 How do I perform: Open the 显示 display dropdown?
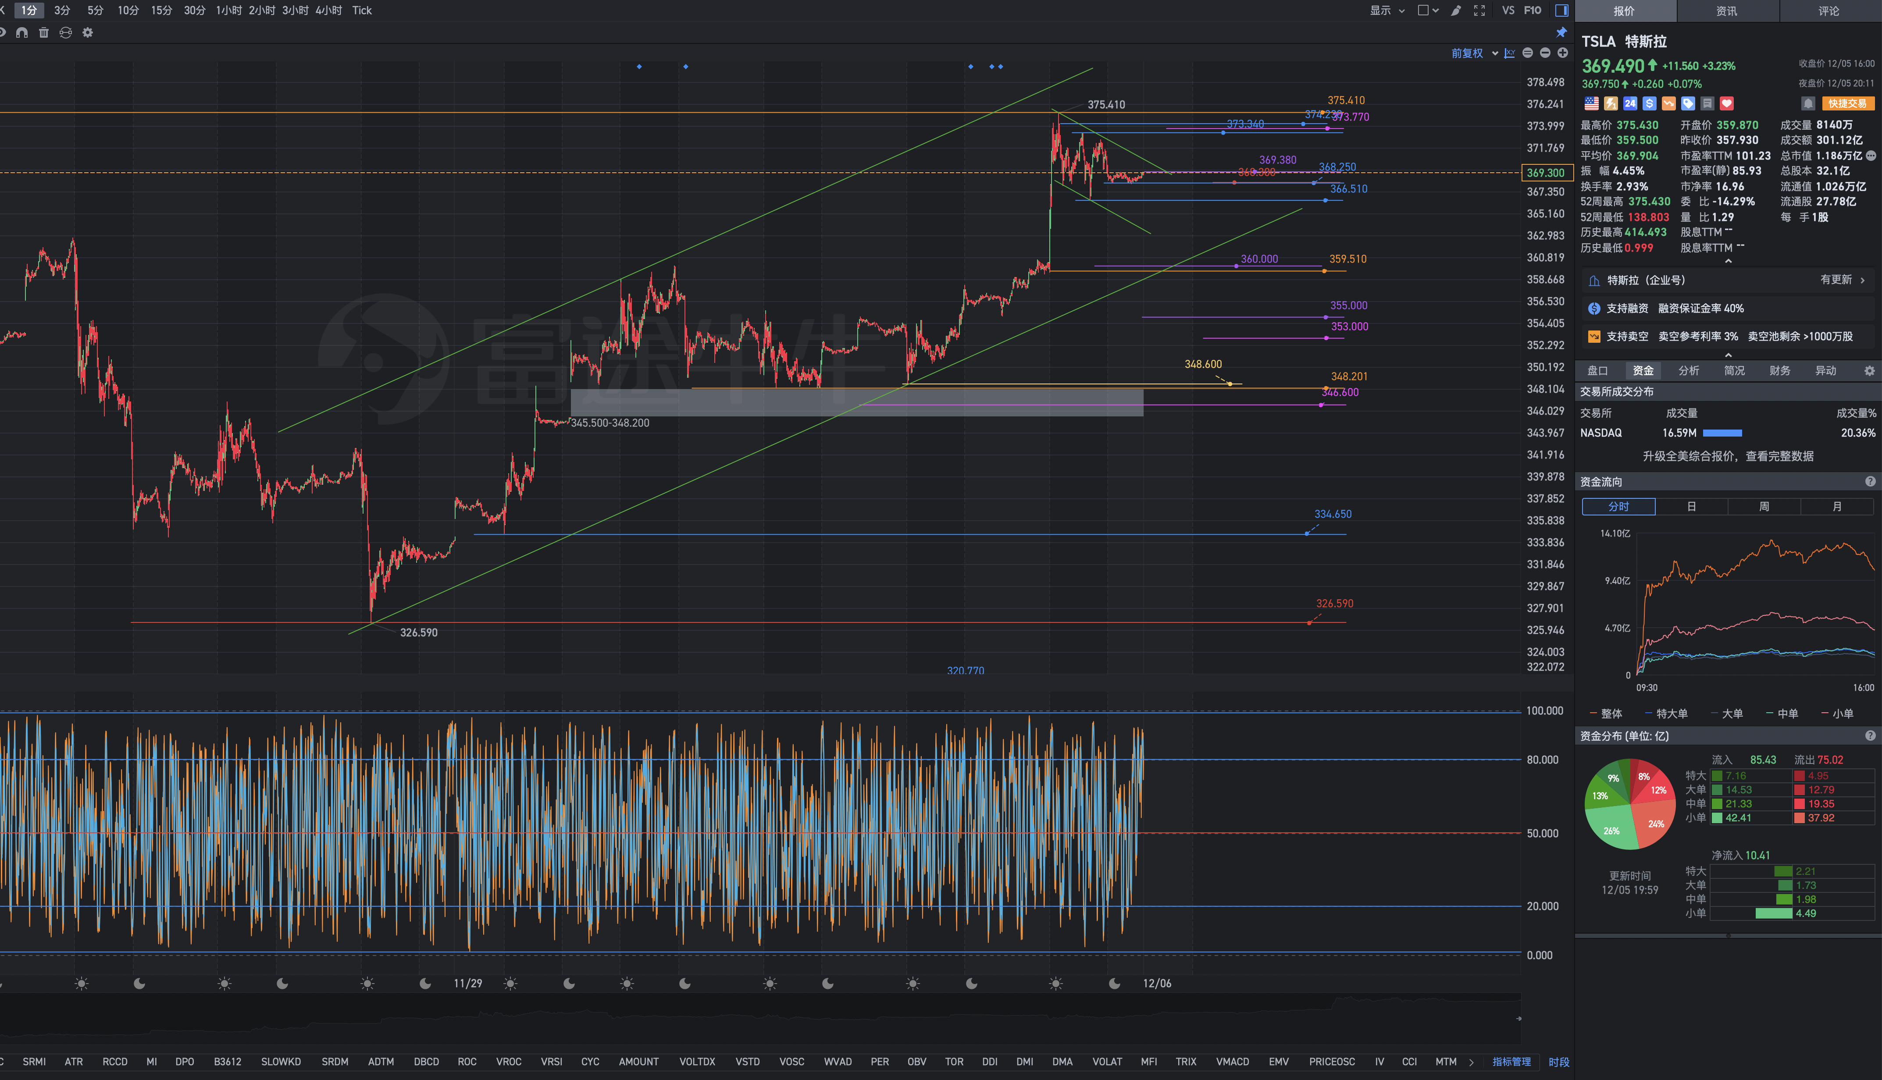(1387, 11)
